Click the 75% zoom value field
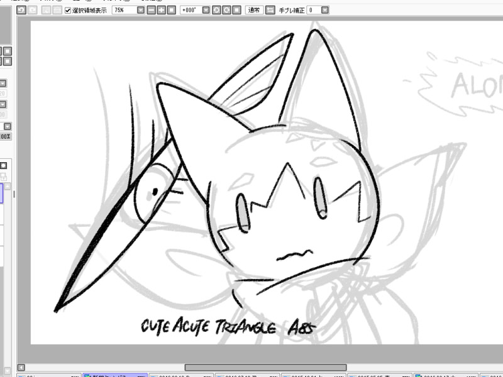The height and width of the screenshot is (377, 503). (124, 10)
